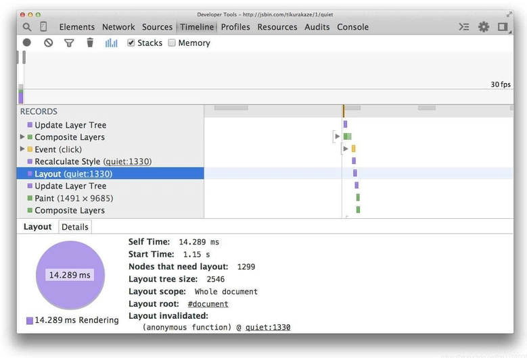527x358 pixels.
Task: Click the purple rendering pie chart
Action: tap(70, 275)
